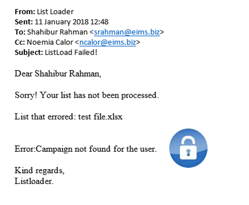The height and width of the screenshot is (205, 249).
Task: Click the bold To: label
Action: [20, 32]
